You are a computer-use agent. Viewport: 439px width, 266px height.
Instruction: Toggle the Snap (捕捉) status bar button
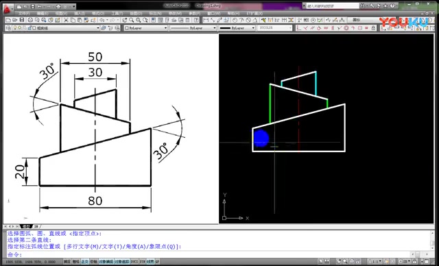[x=67, y=262]
